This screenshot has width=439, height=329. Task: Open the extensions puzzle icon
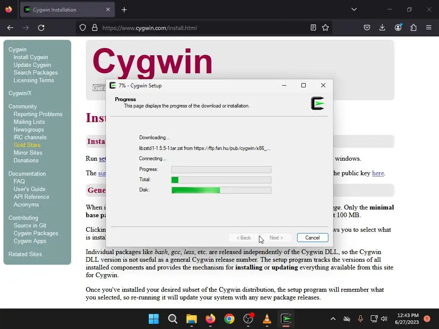tap(414, 27)
